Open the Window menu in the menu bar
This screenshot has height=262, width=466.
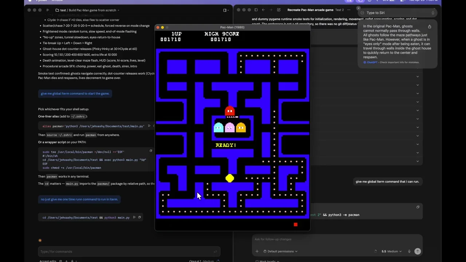coord(57,1)
